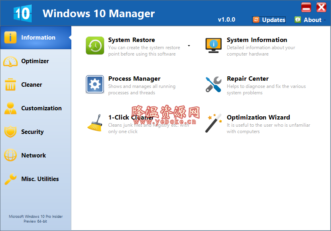Open the Cleaner section

[32, 85]
